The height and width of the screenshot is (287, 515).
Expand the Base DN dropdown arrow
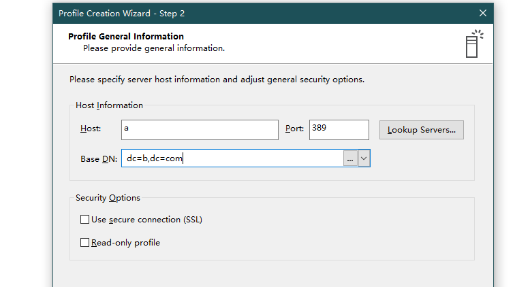364,158
